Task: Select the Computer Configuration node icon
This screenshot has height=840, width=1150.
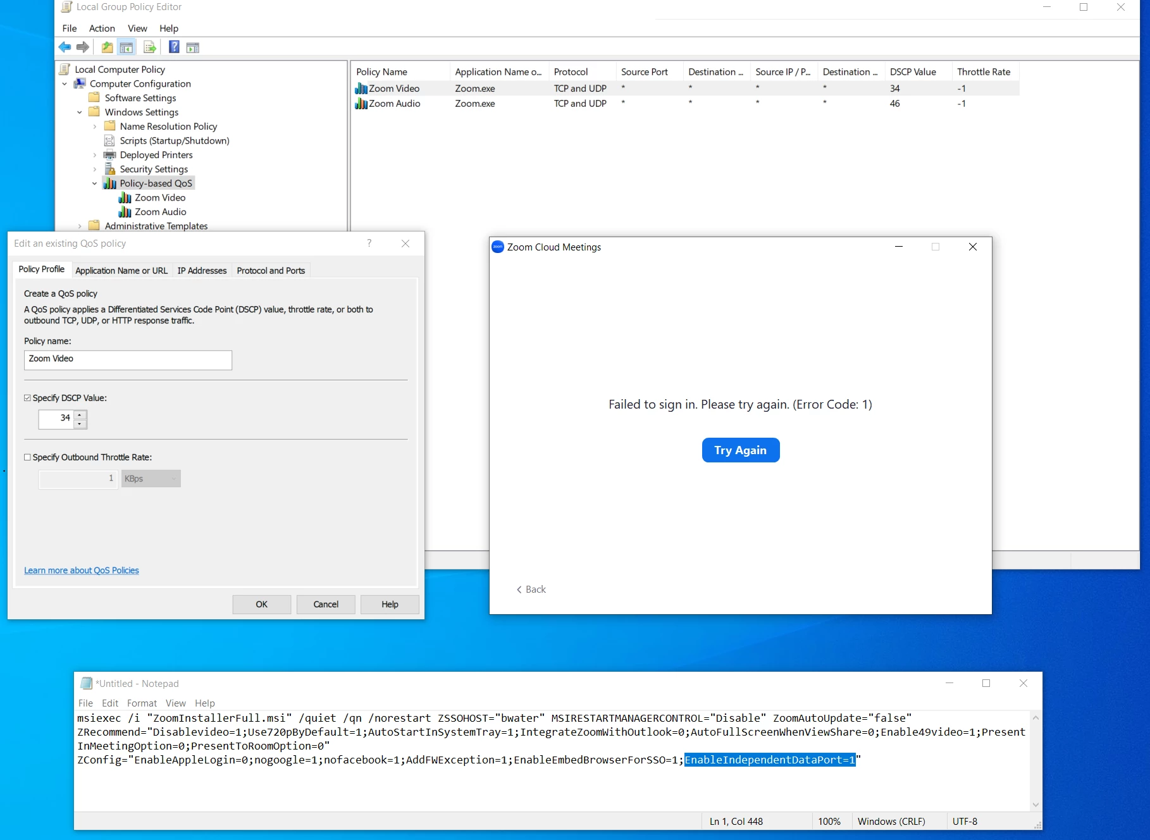Action: (80, 83)
